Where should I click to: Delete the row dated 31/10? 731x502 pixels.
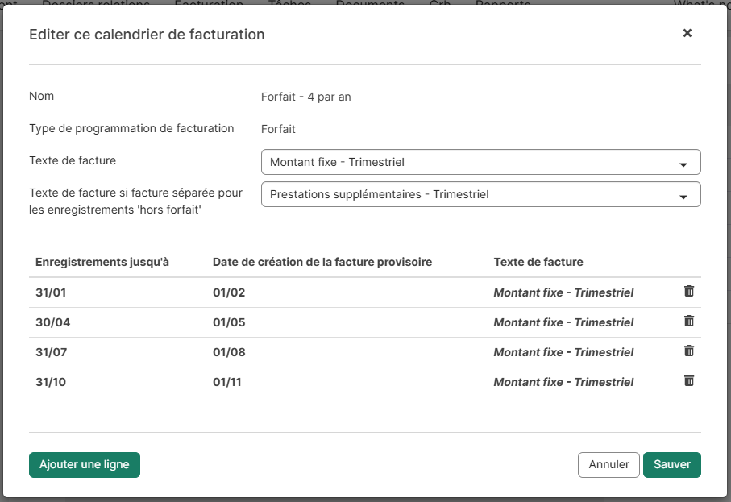[688, 381]
